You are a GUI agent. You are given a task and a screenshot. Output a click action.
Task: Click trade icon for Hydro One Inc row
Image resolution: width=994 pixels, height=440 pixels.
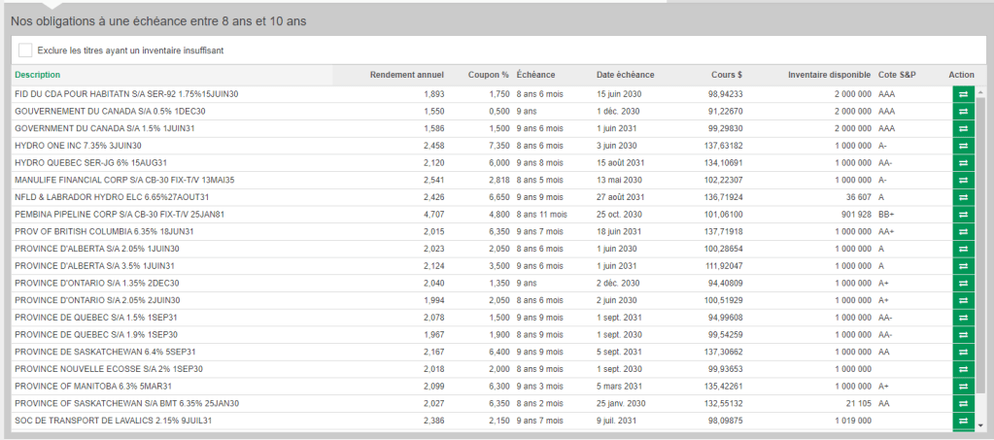coord(962,146)
